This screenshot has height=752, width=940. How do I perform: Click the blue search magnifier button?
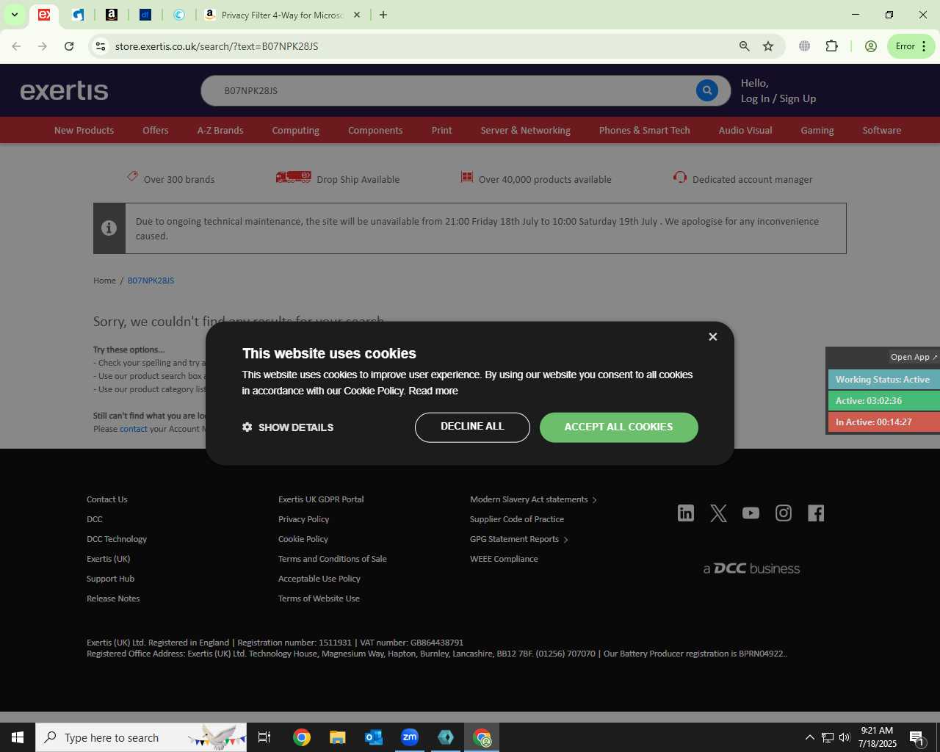[706, 90]
